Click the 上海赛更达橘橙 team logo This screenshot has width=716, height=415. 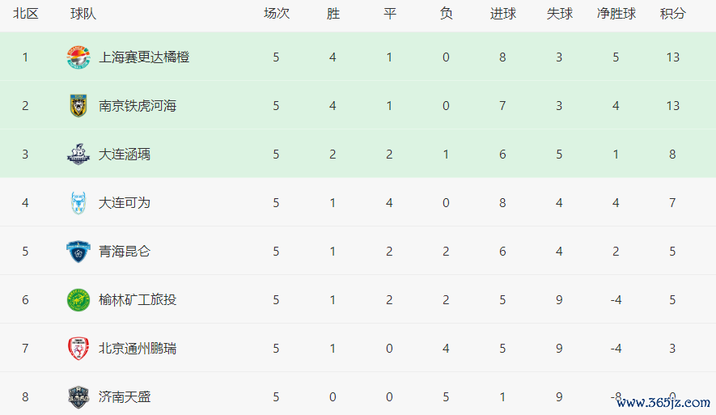78,57
